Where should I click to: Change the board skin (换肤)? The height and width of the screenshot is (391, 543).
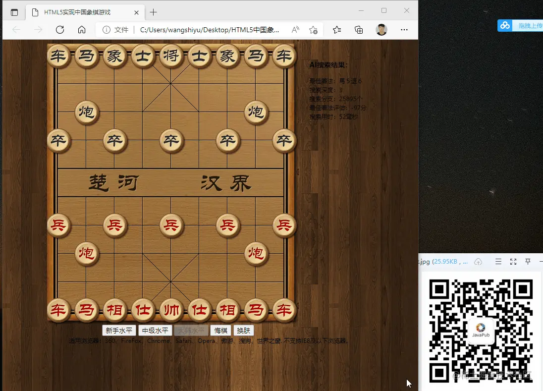243,331
